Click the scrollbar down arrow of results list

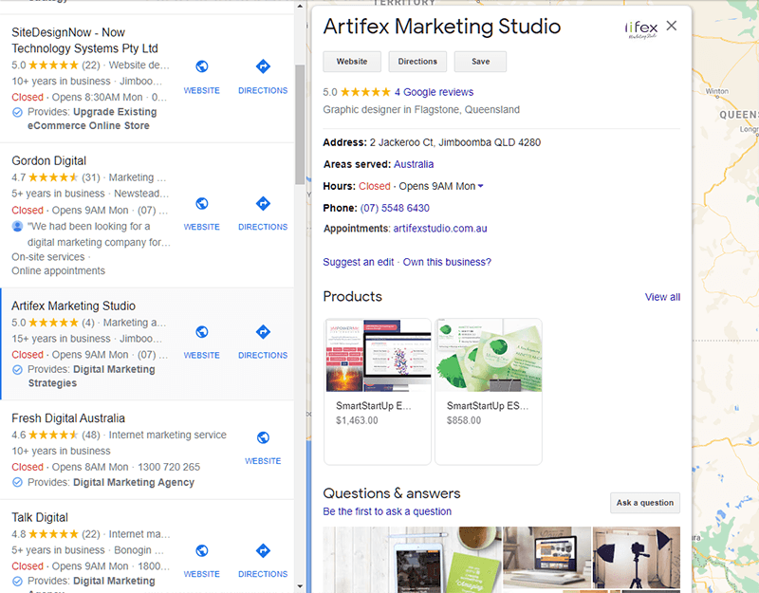300,586
